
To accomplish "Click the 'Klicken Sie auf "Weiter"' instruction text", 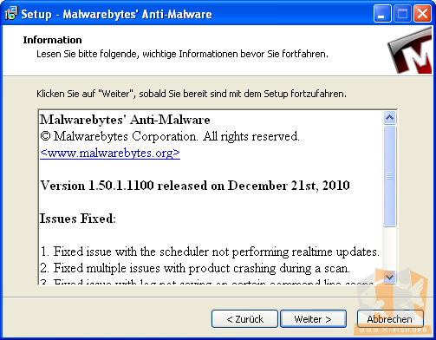I will pos(192,94).
